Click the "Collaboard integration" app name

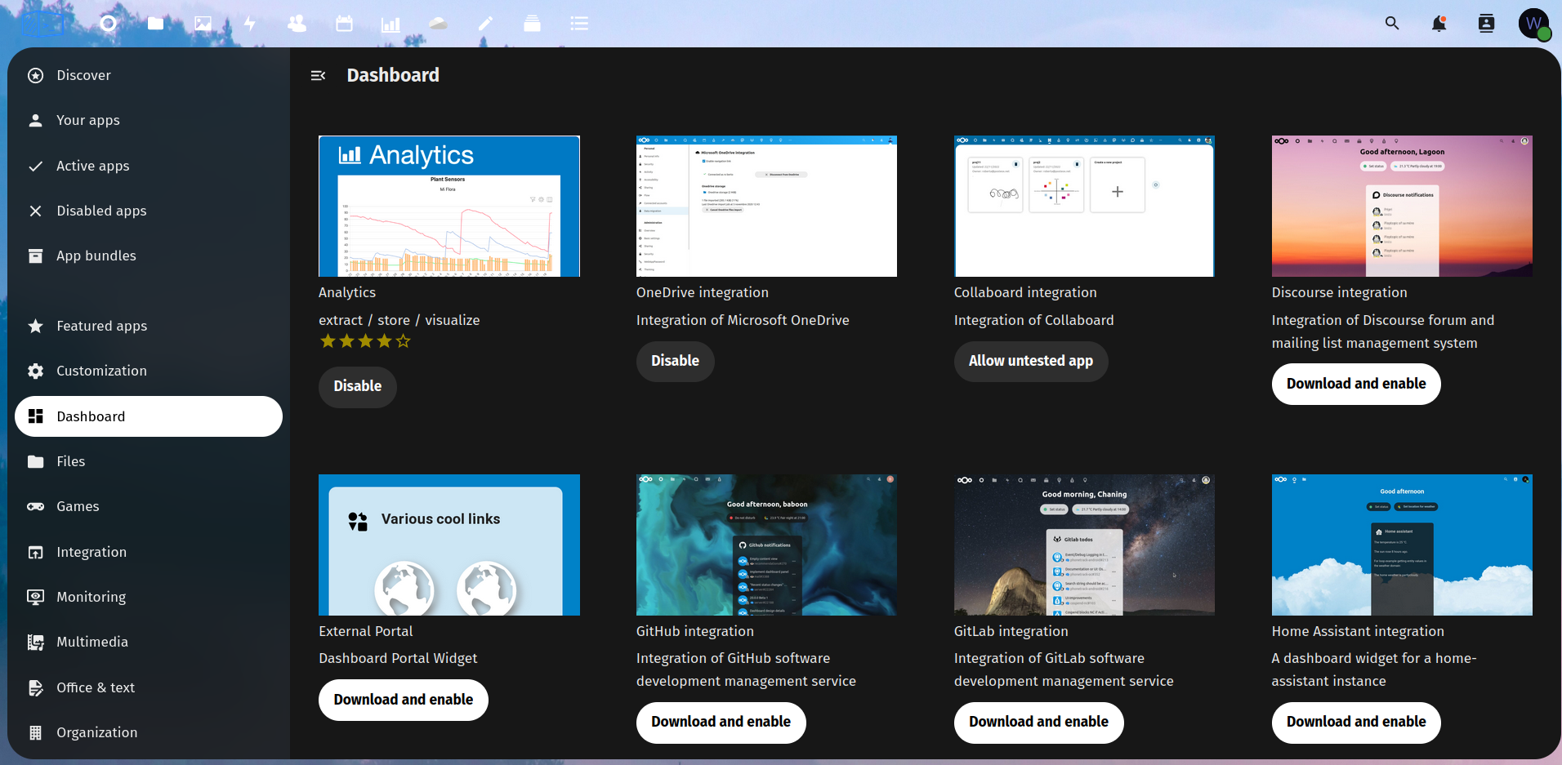[x=1025, y=292]
